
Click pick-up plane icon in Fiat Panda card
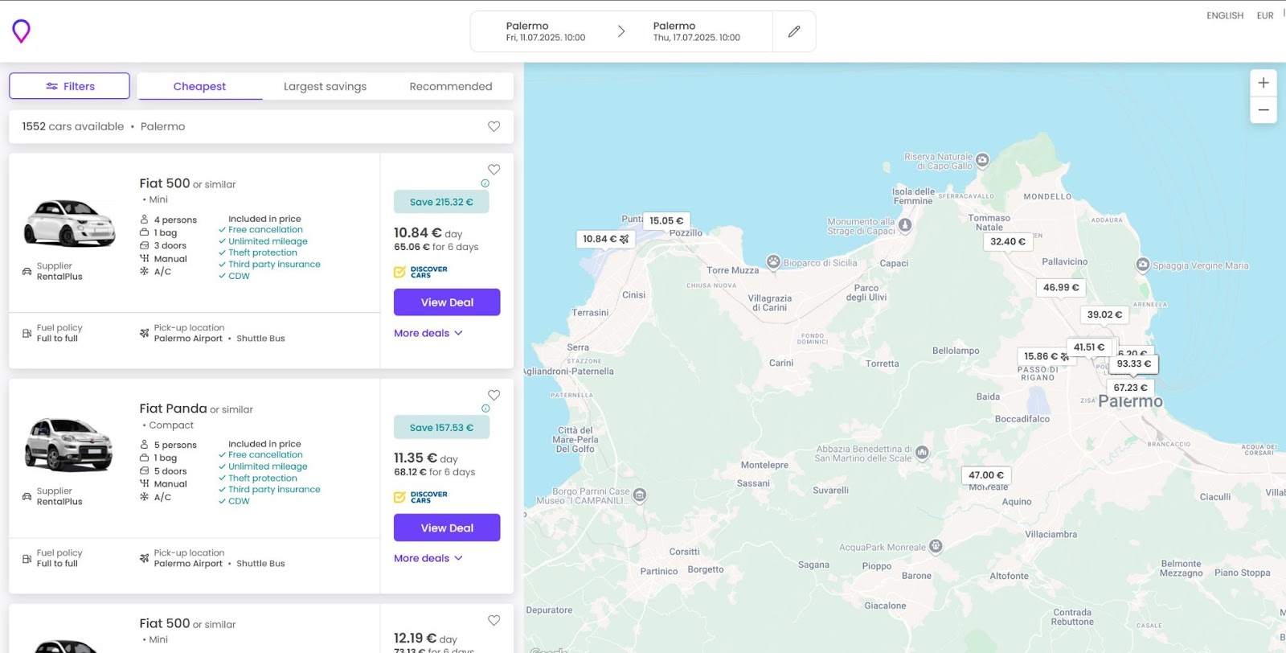tap(144, 558)
